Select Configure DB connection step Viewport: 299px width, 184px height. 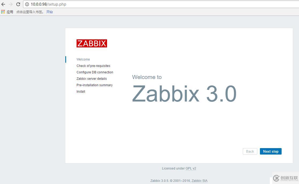click(95, 72)
